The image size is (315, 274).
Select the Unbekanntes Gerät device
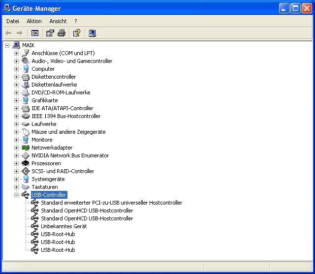63,226
